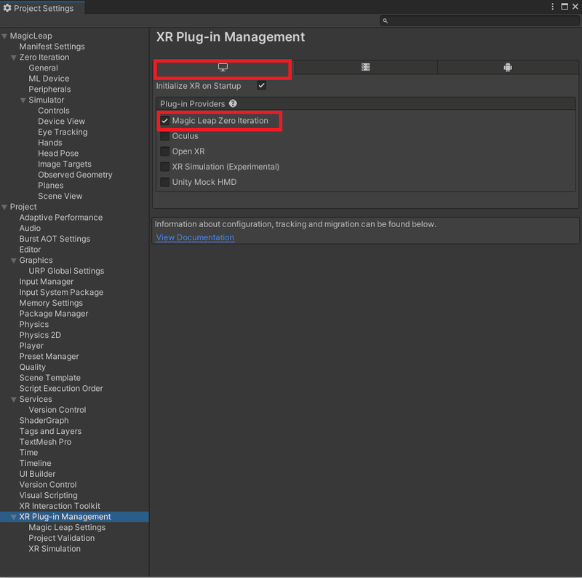
Task: Click the search magnifier icon
Action: click(386, 21)
